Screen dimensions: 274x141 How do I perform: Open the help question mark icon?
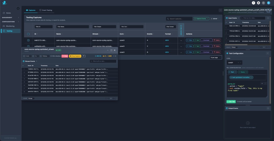click(x=253, y=3)
